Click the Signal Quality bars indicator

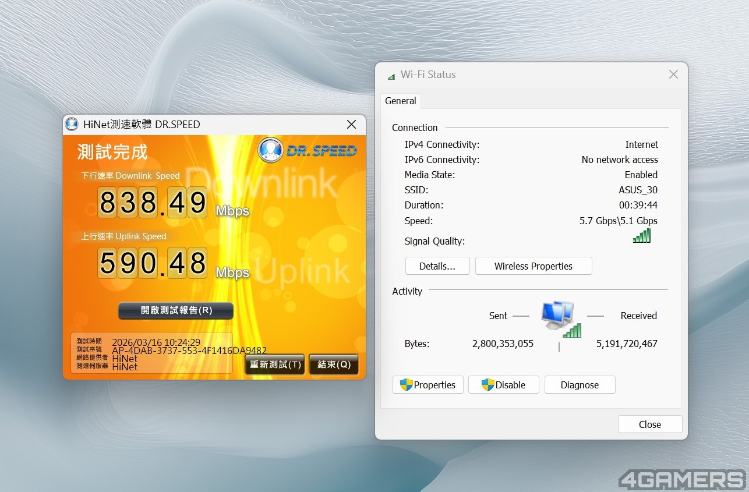641,236
